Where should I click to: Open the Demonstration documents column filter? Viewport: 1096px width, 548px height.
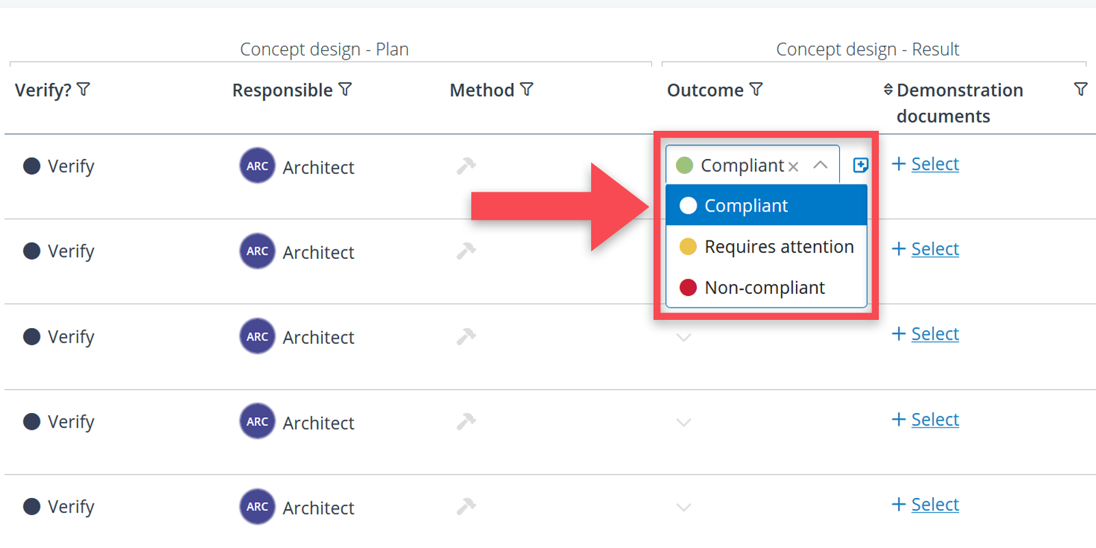click(1080, 90)
